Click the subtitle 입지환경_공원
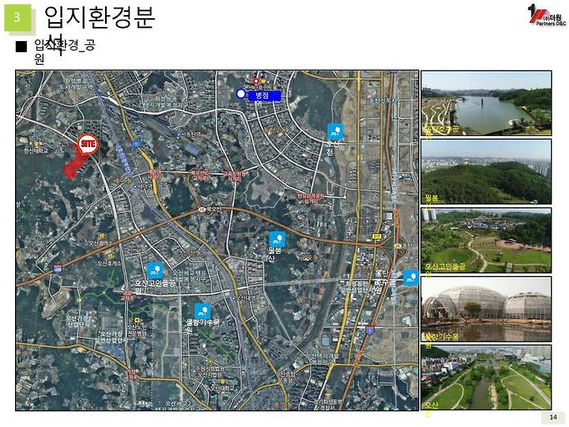This screenshot has width=569, height=427. point(65,51)
